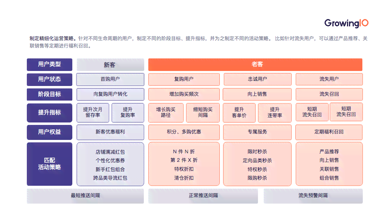Click the 限时秒杀 line
The width and height of the screenshot is (390, 219).
(257, 152)
